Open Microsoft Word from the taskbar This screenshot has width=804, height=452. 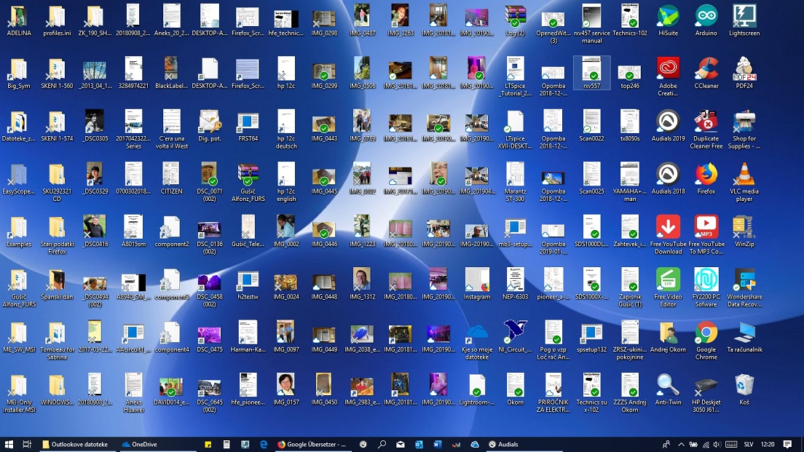438,444
